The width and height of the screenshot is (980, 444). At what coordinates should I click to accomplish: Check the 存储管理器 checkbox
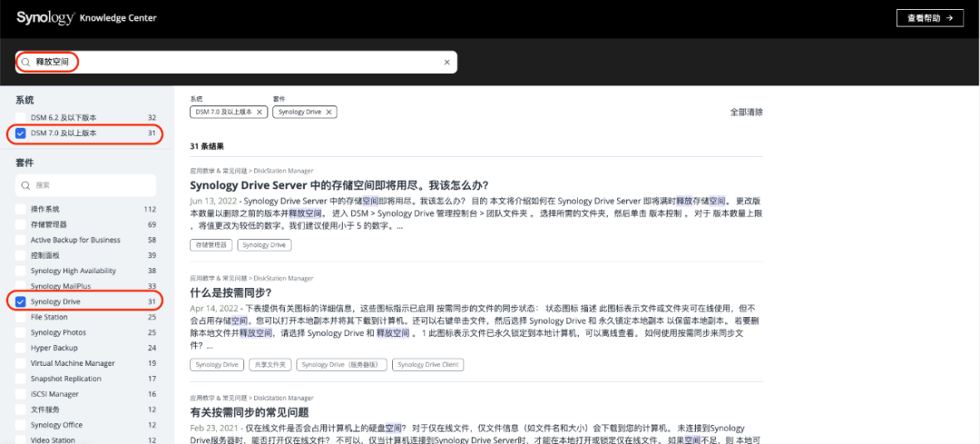pos(21,224)
